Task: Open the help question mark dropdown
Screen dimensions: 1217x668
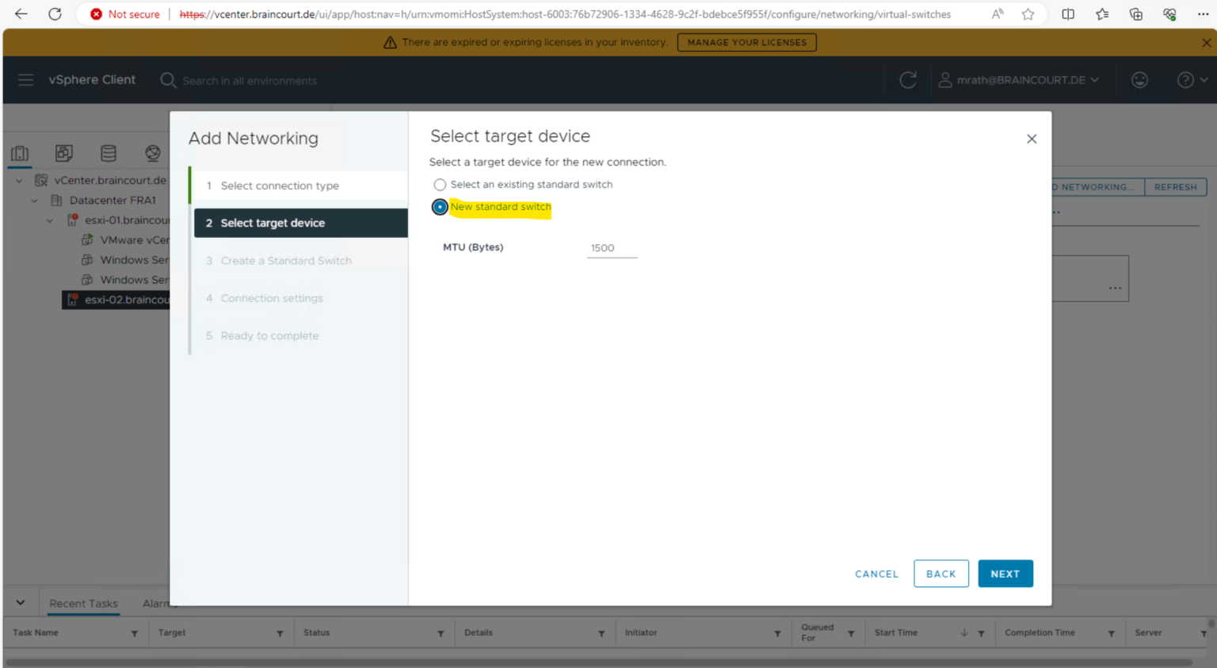Action: point(1191,80)
